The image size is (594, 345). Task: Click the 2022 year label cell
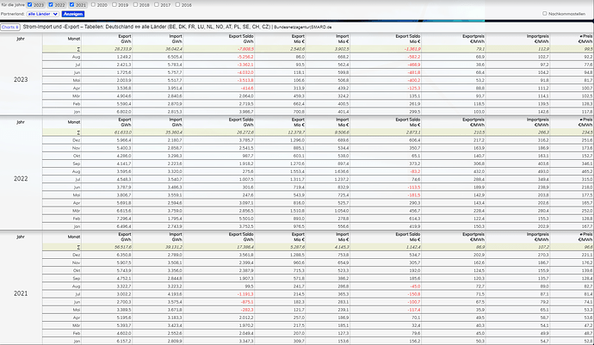(x=21, y=179)
